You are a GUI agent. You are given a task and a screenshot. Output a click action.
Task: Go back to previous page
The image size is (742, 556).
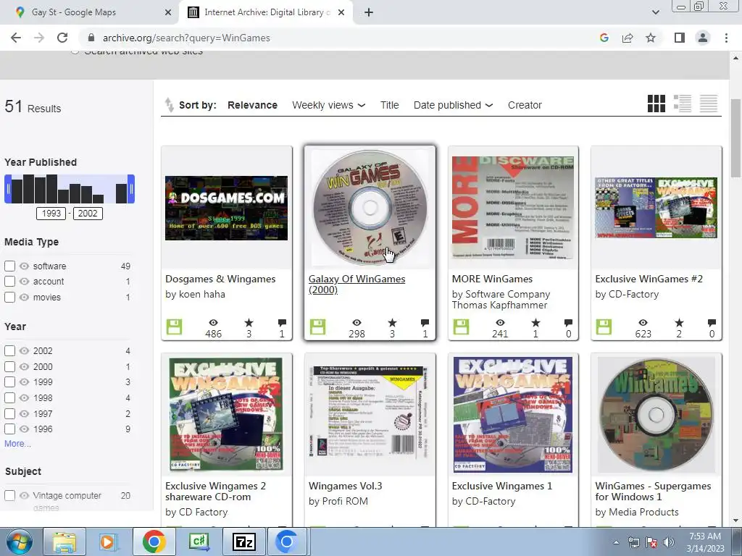[x=16, y=38]
